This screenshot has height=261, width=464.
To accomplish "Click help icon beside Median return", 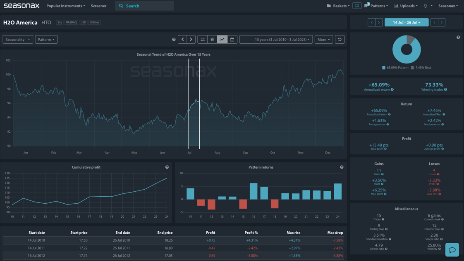I will (x=442, y=125).
